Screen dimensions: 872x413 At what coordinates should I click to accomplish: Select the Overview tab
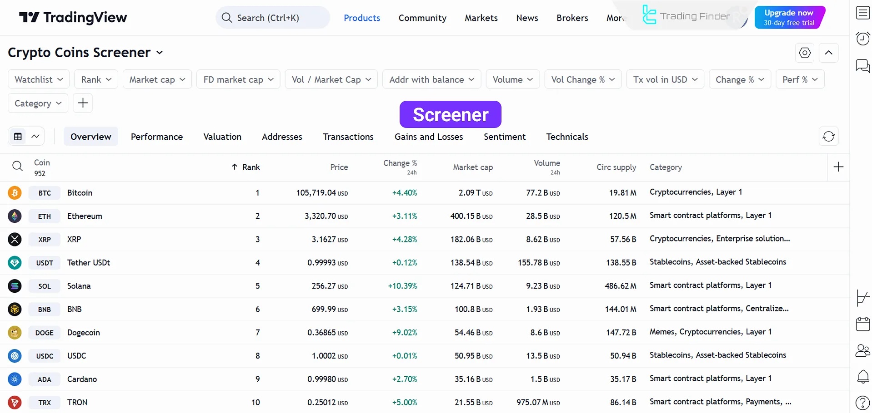point(91,137)
